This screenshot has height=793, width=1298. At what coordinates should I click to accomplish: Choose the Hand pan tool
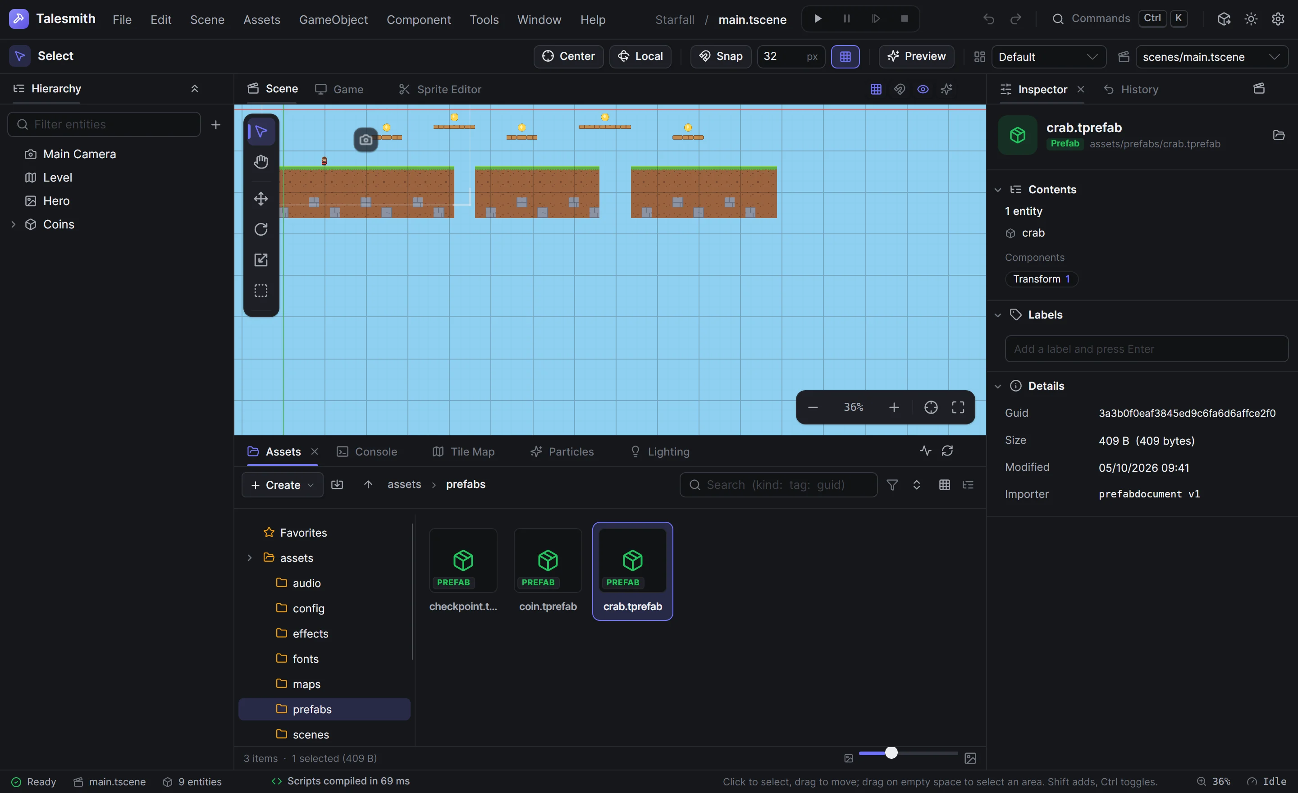pyautogui.click(x=261, y=162)
